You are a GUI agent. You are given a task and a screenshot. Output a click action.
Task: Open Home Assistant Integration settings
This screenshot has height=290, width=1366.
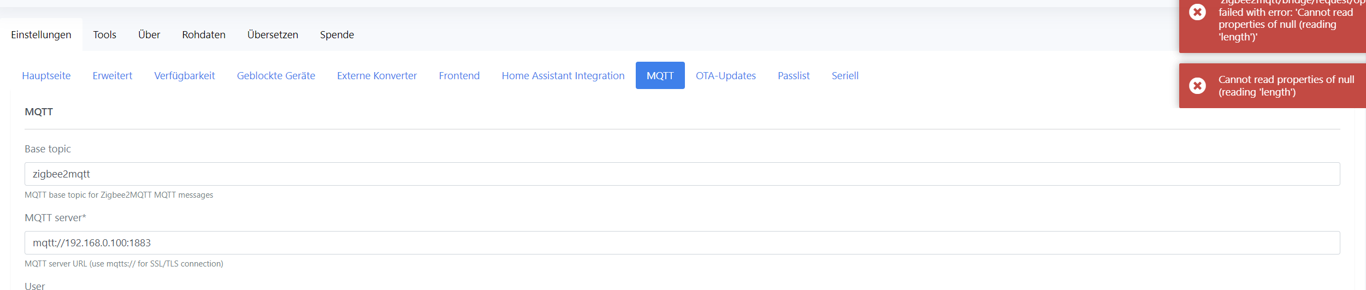click(563, 76)
